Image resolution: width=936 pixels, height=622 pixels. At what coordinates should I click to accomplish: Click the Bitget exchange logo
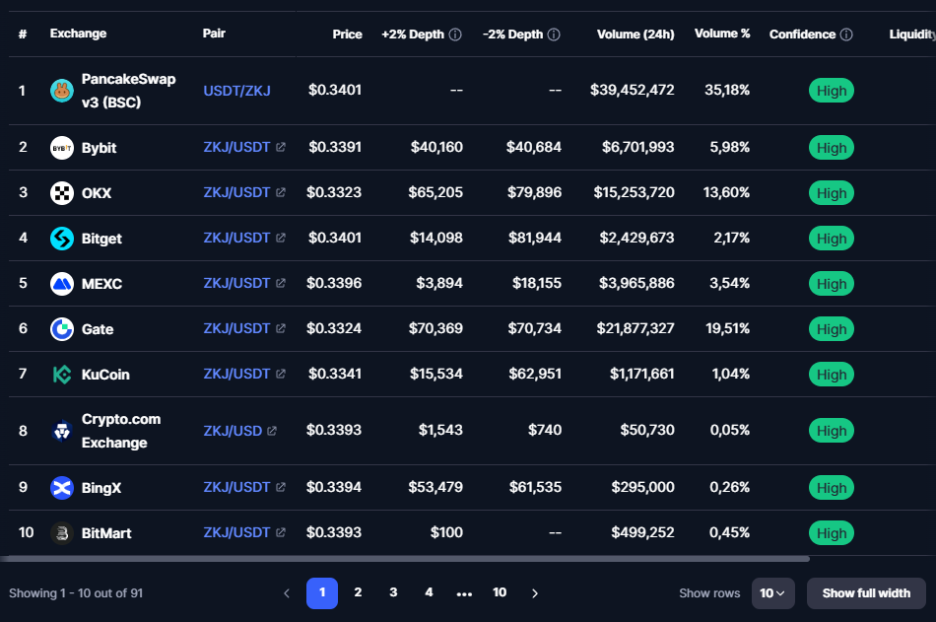tap(62, 239)
